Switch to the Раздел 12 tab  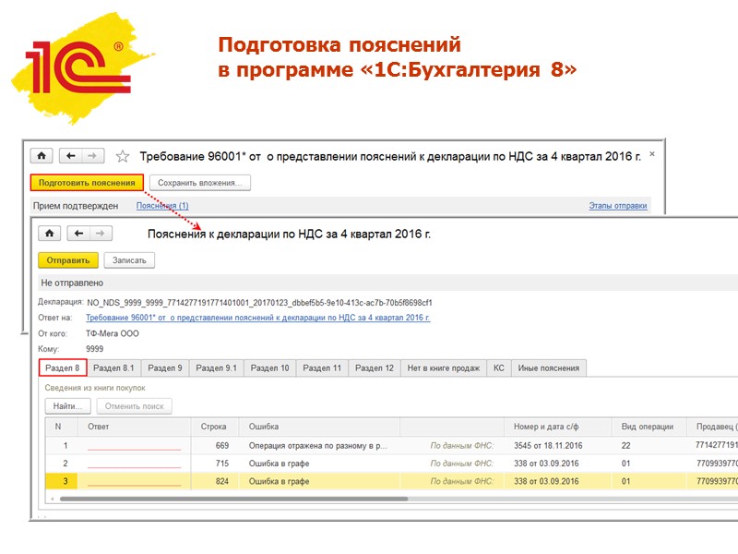(375, 367)
